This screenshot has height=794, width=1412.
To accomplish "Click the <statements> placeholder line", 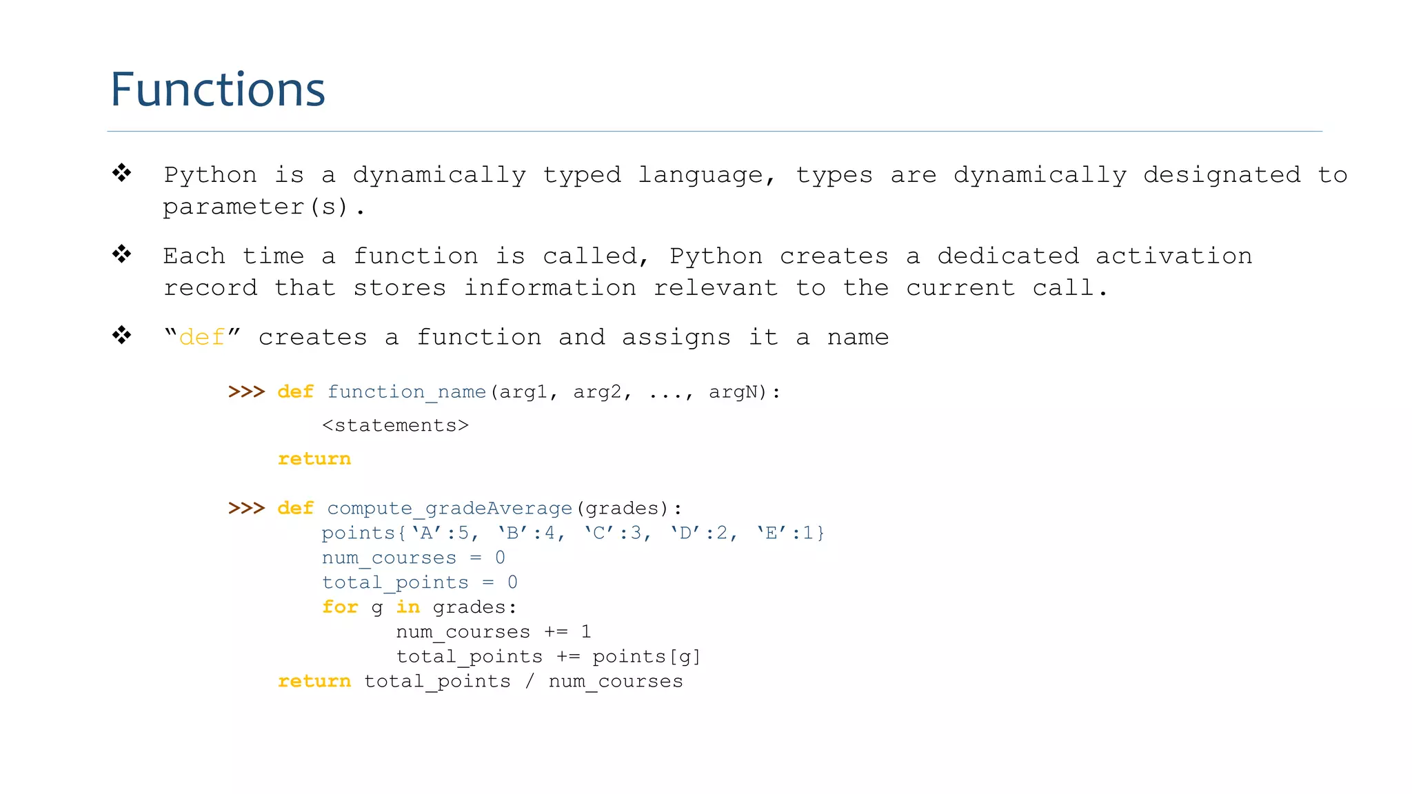I will point(395,425).
